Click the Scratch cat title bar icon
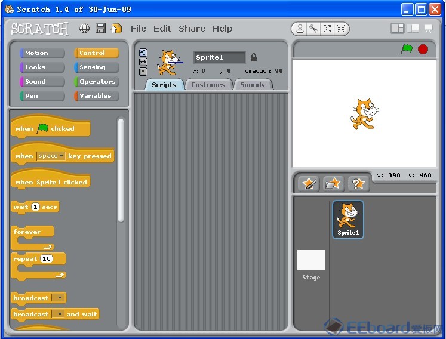The height and width of the screenshot is (339, 446). point(10,10)
